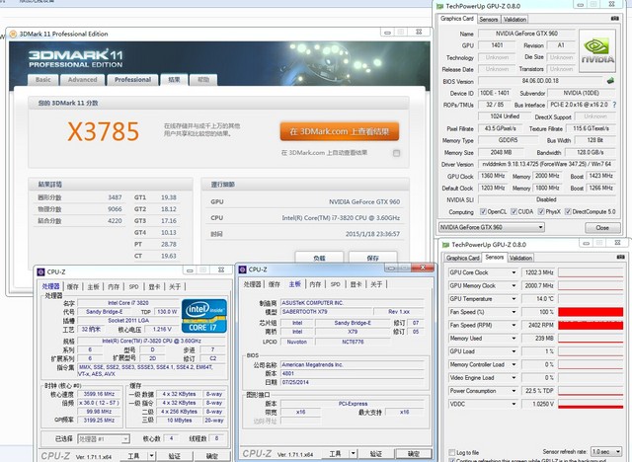632x462 pixels.
Task: Click the ASUSTeK COMPUTER INC. manufacturer field
Action: tap(352, 302)
